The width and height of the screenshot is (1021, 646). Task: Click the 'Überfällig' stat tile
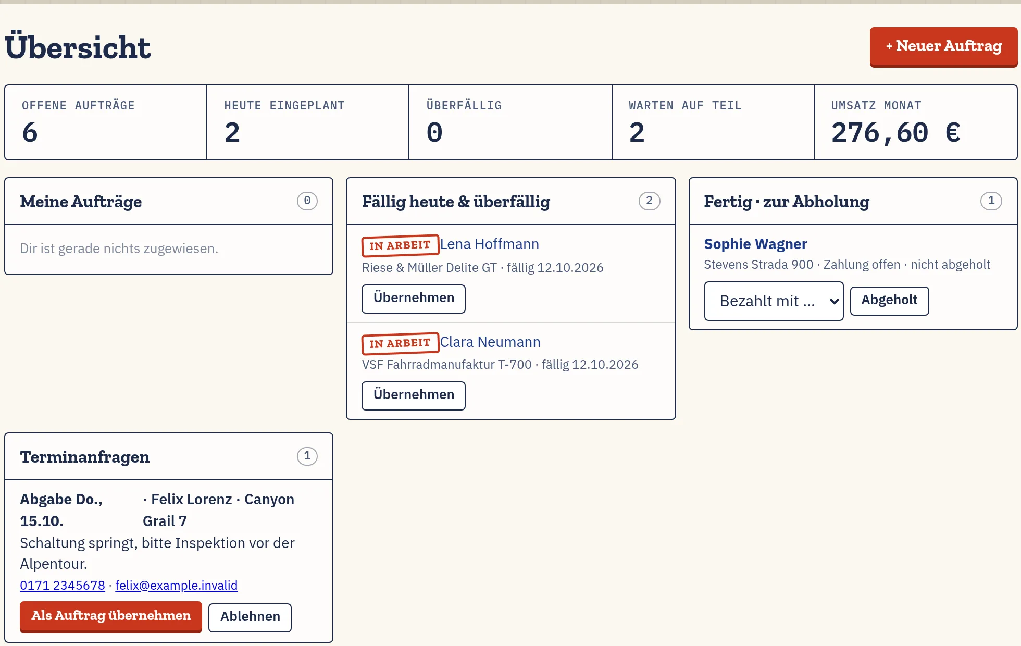click(x=510, y=122)
